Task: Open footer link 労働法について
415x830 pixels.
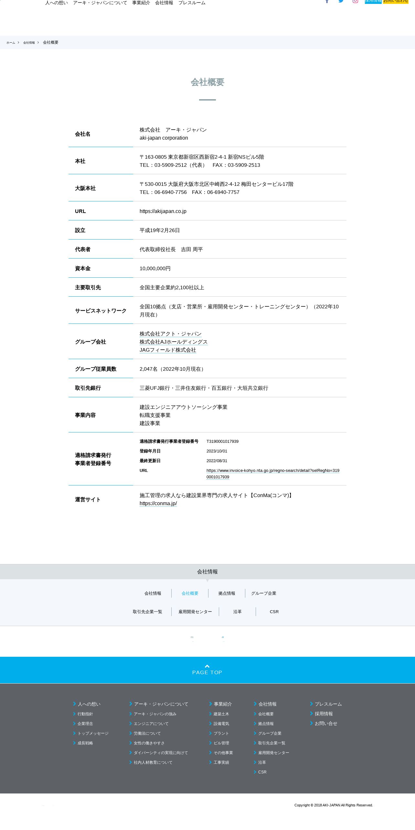Action: (x=147, y=733)
